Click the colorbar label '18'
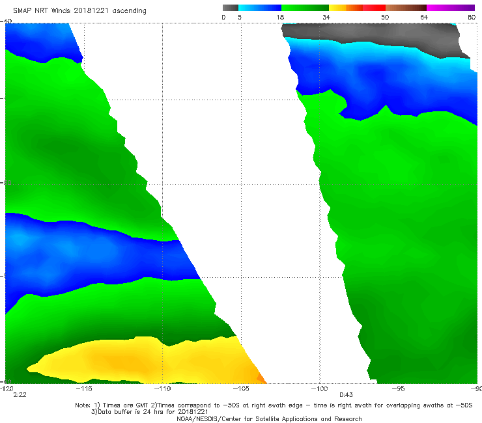Screen dimensions: 482x423 (280, 18)
